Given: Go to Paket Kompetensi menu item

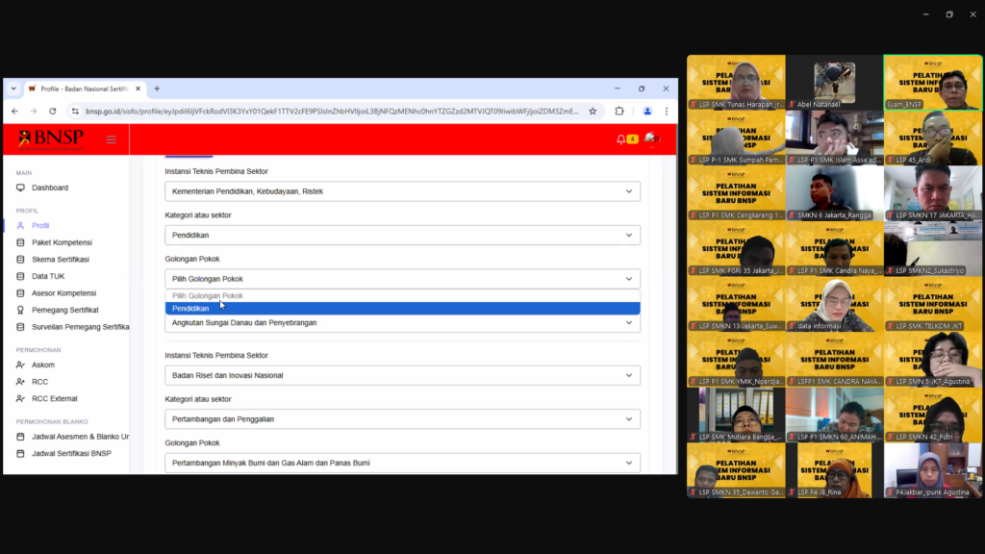Looking at the screenshot, I should [62, 242].
